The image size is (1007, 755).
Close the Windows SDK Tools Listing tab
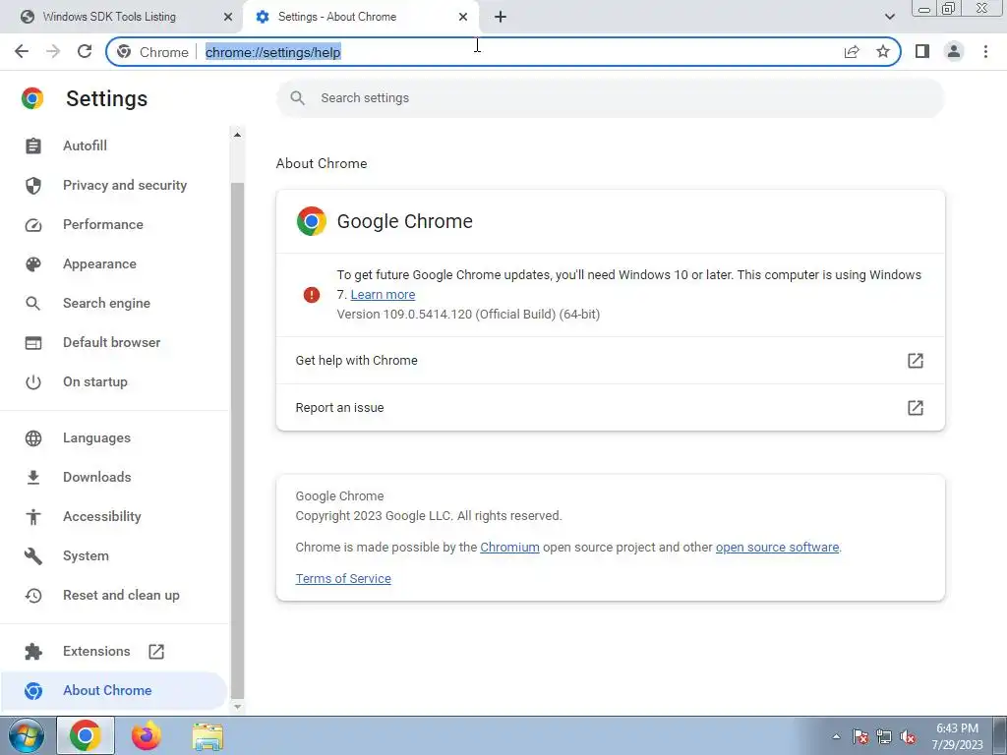pyautogui.click(x=228, y=17)
